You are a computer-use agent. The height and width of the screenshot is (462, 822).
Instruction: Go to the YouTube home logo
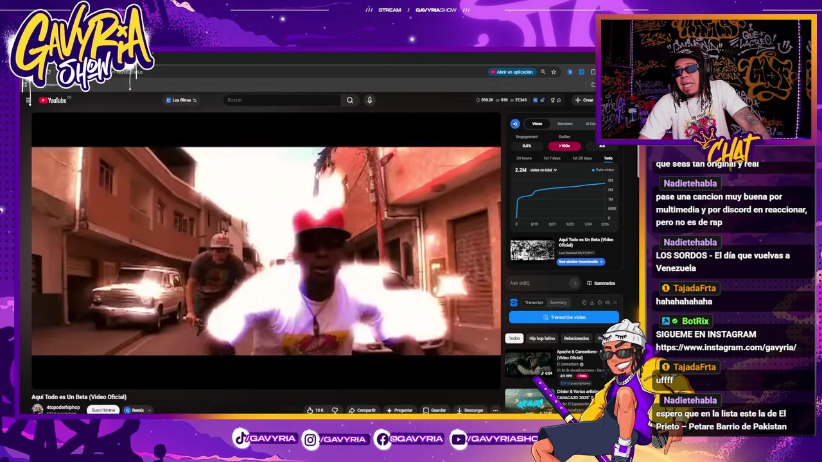53,100
